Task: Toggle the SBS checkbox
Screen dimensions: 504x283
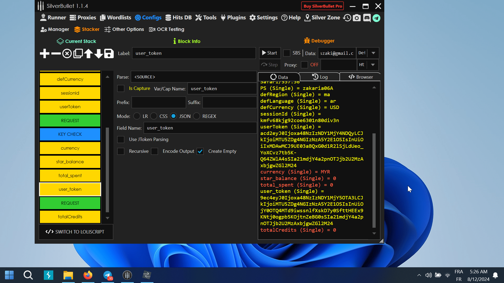Action: pyautogui.click(x=287, y=53)
